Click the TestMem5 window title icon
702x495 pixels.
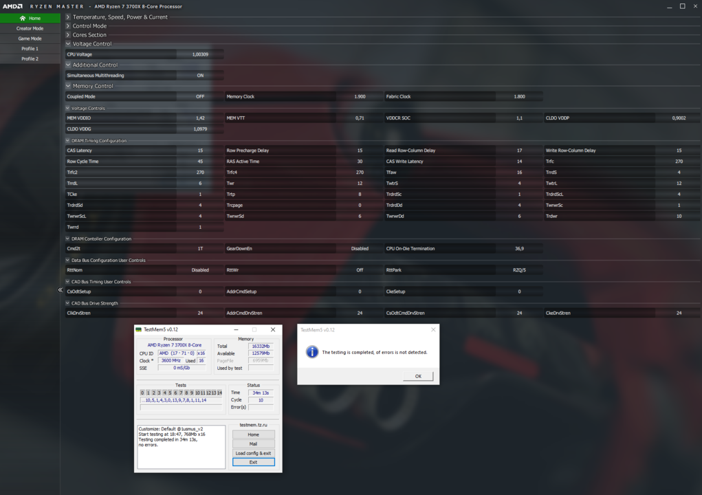click(x=139, y=329)
